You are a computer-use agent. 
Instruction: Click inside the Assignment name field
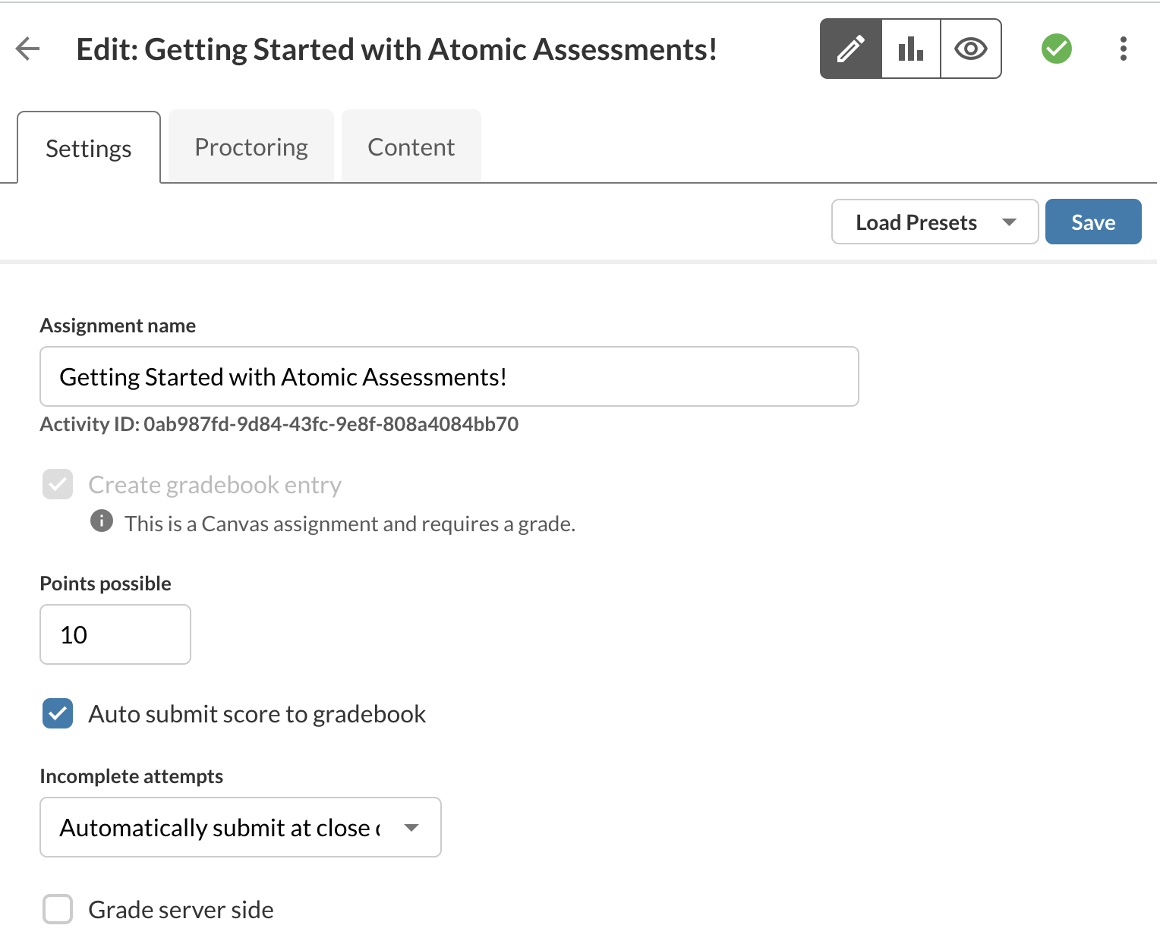tap(449, 376)
